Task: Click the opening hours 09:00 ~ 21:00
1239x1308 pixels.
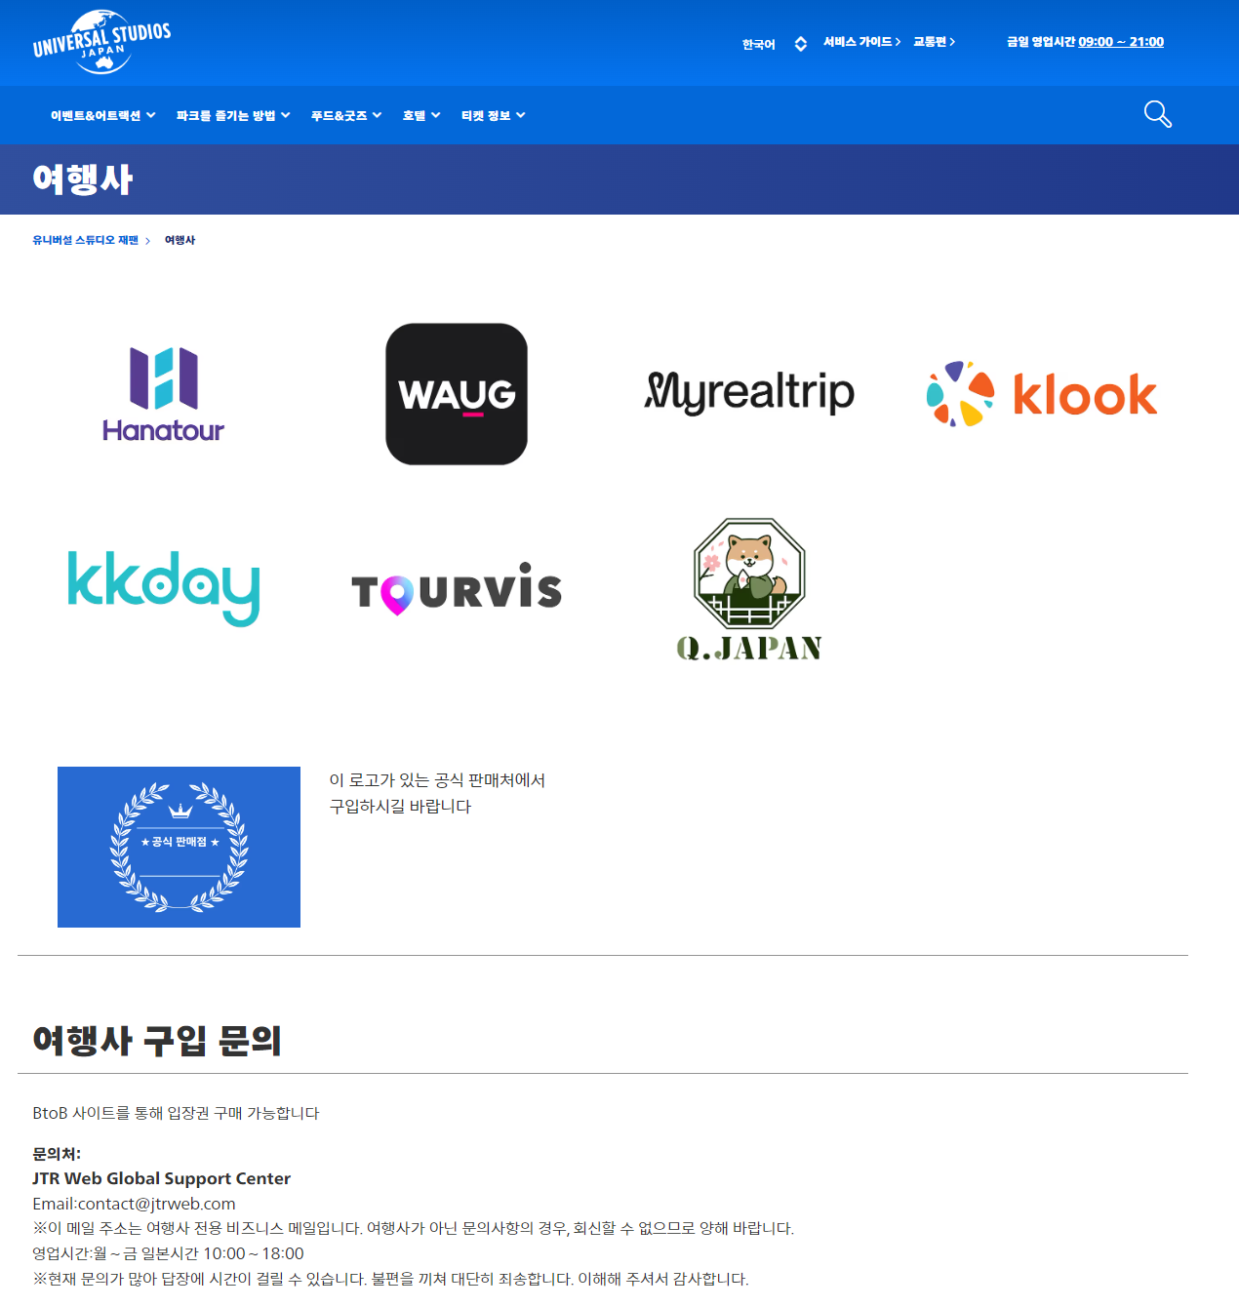Action: [x=1121, y=42]
